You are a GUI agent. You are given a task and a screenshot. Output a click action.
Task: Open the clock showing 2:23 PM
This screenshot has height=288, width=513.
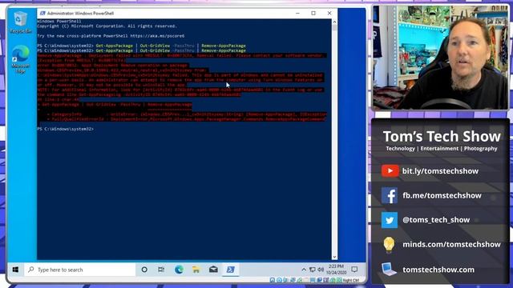click(337, 270)
